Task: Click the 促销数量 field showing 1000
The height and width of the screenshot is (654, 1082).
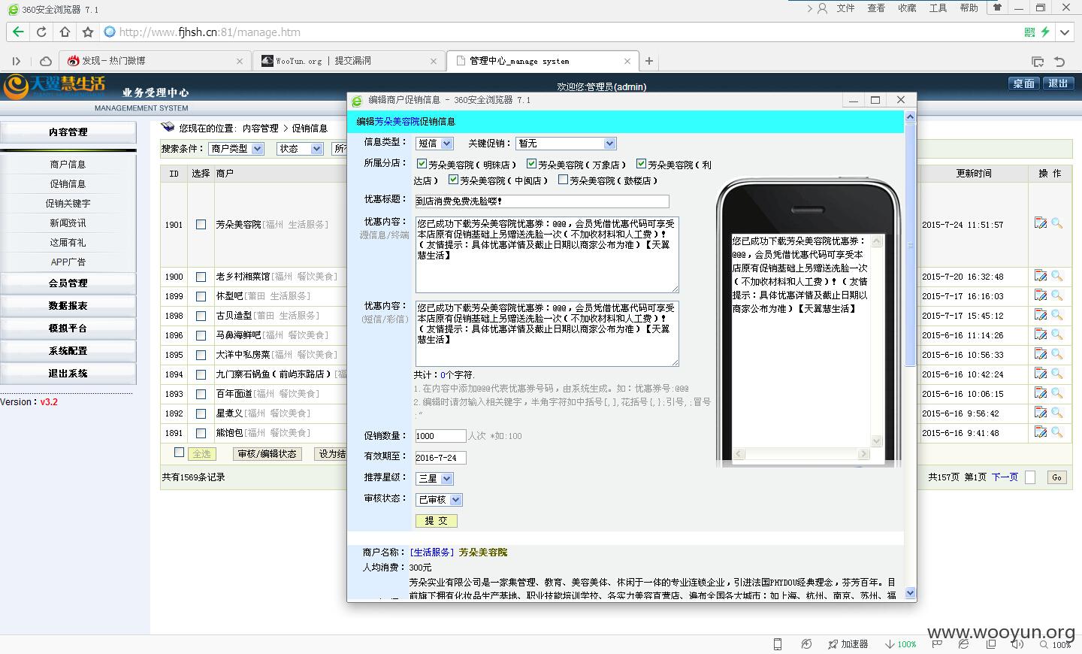Action: pyautogui.click(x=440, y=436)
